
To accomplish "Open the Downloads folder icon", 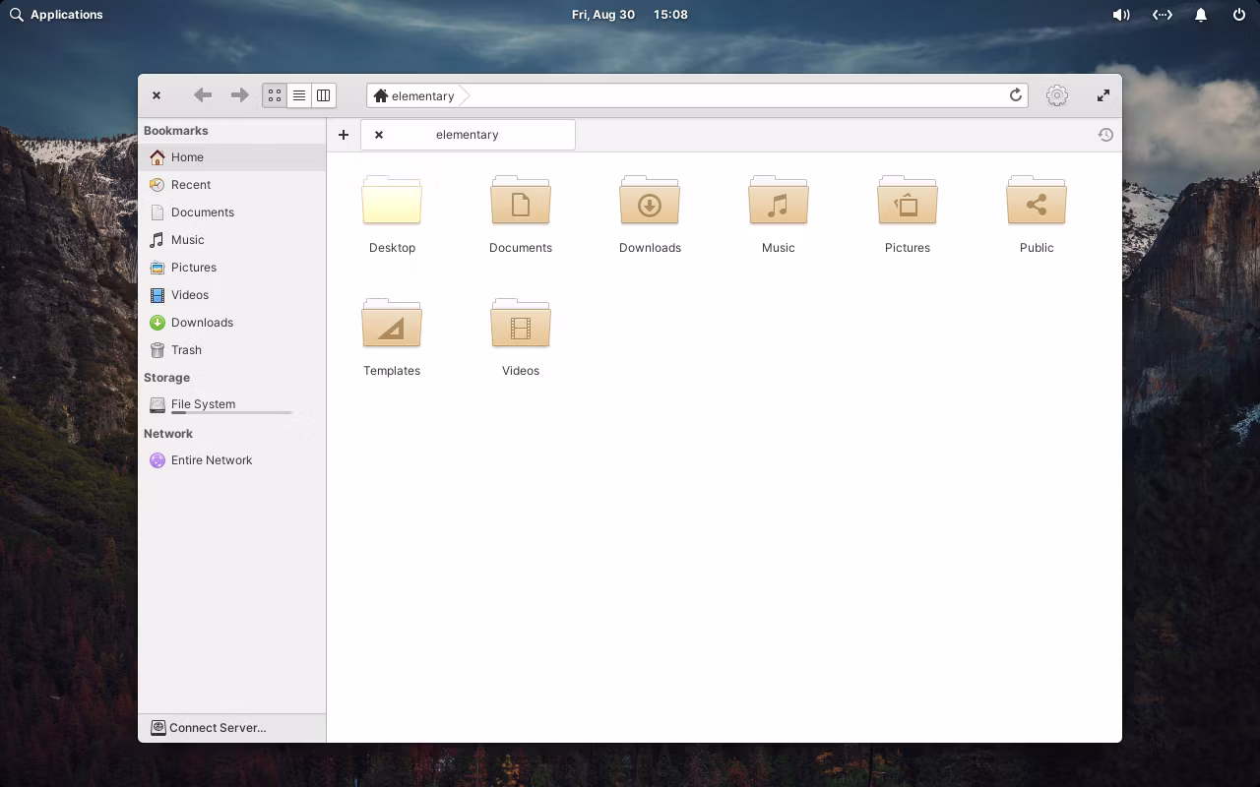I will pyautogui.click(x=650, y=203).
